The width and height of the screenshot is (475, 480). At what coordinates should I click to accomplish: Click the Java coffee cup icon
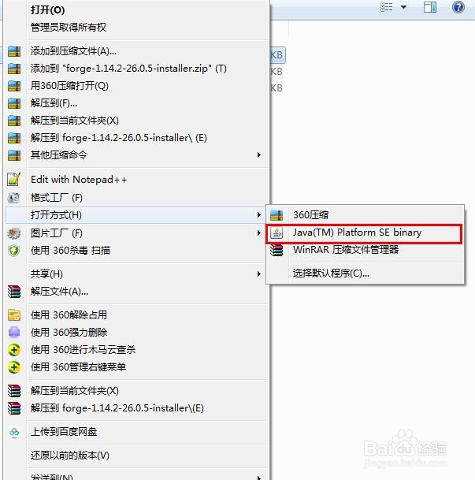276,233
